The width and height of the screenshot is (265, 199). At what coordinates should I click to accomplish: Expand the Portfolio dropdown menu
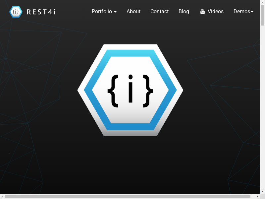click(x=102, y=12)
